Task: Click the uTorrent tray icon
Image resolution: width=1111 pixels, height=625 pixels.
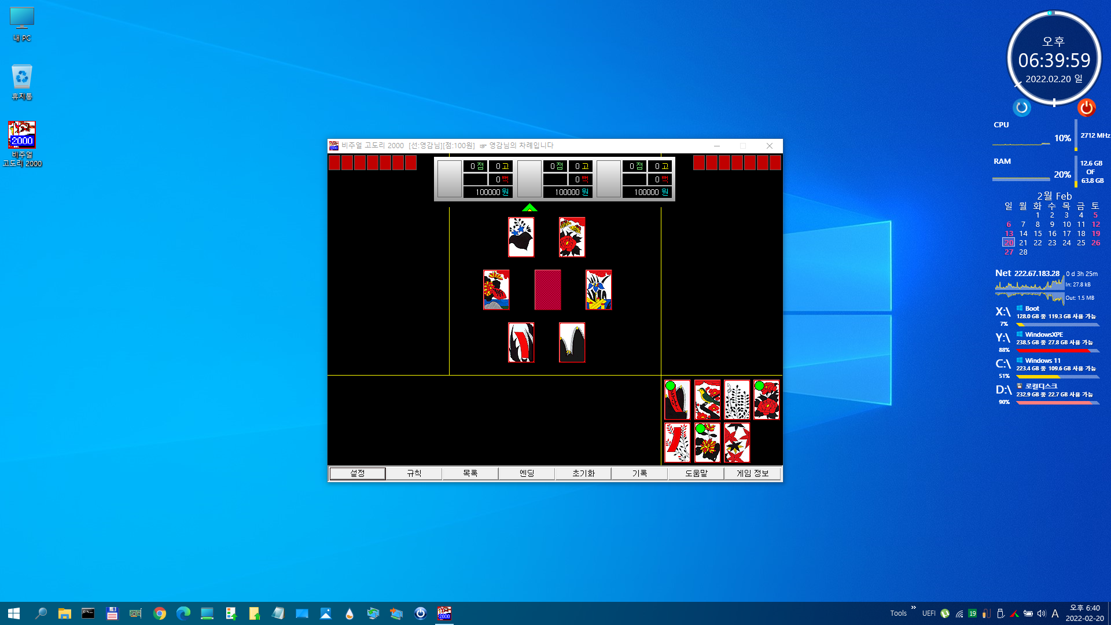Action: tap(945, 613)
